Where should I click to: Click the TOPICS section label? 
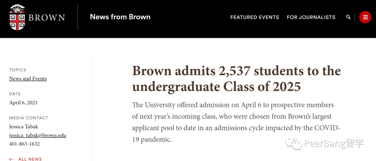point(17,70)
